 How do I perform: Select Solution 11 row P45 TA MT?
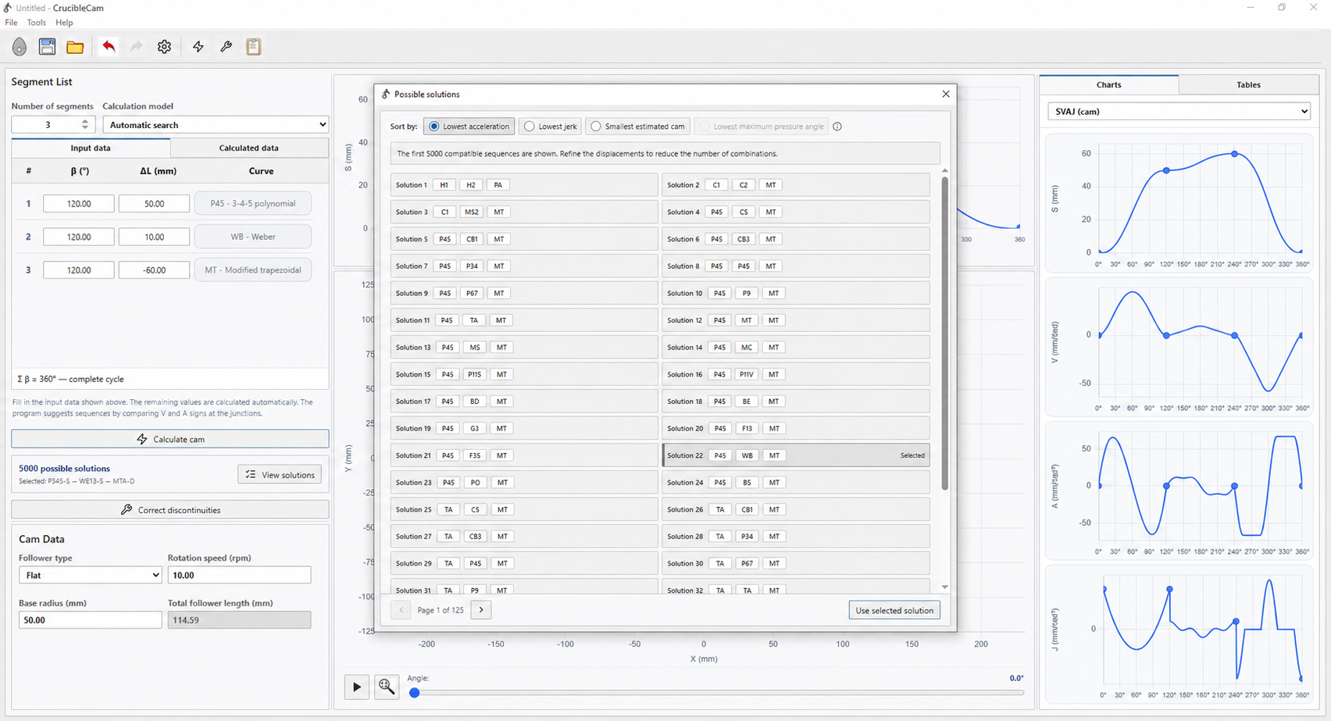tap(524, 320)
